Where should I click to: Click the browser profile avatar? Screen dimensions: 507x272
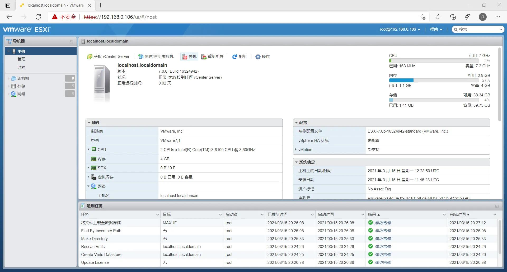pyautogui.click(x=483, y=17)
